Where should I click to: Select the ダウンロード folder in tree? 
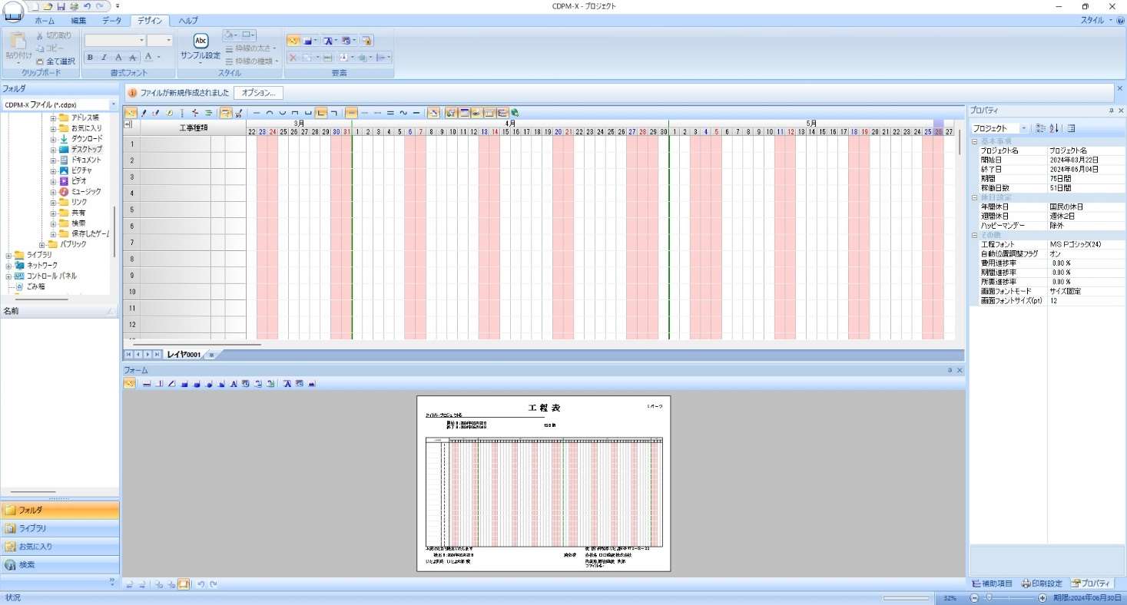pos(86,139)
